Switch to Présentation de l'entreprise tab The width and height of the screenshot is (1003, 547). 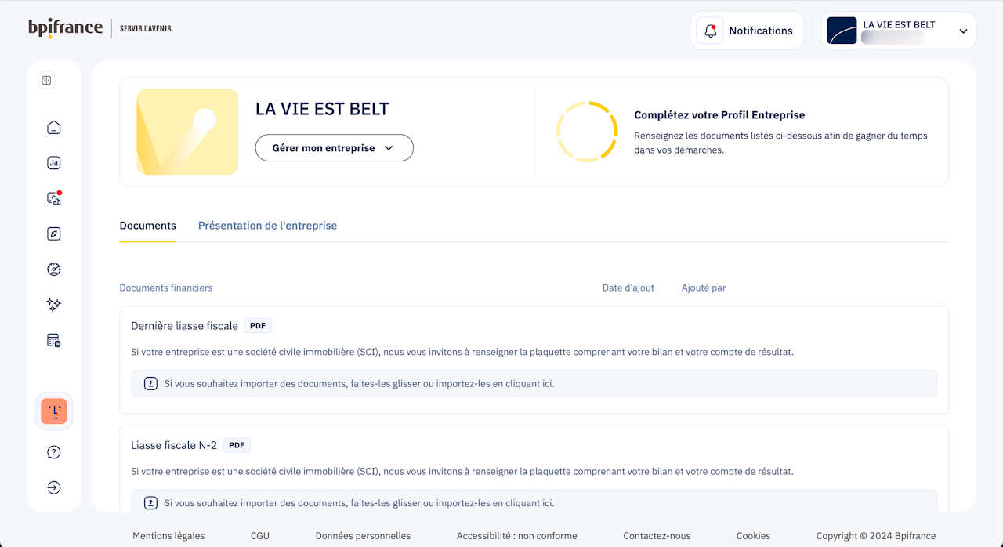(x=267, y=226)
